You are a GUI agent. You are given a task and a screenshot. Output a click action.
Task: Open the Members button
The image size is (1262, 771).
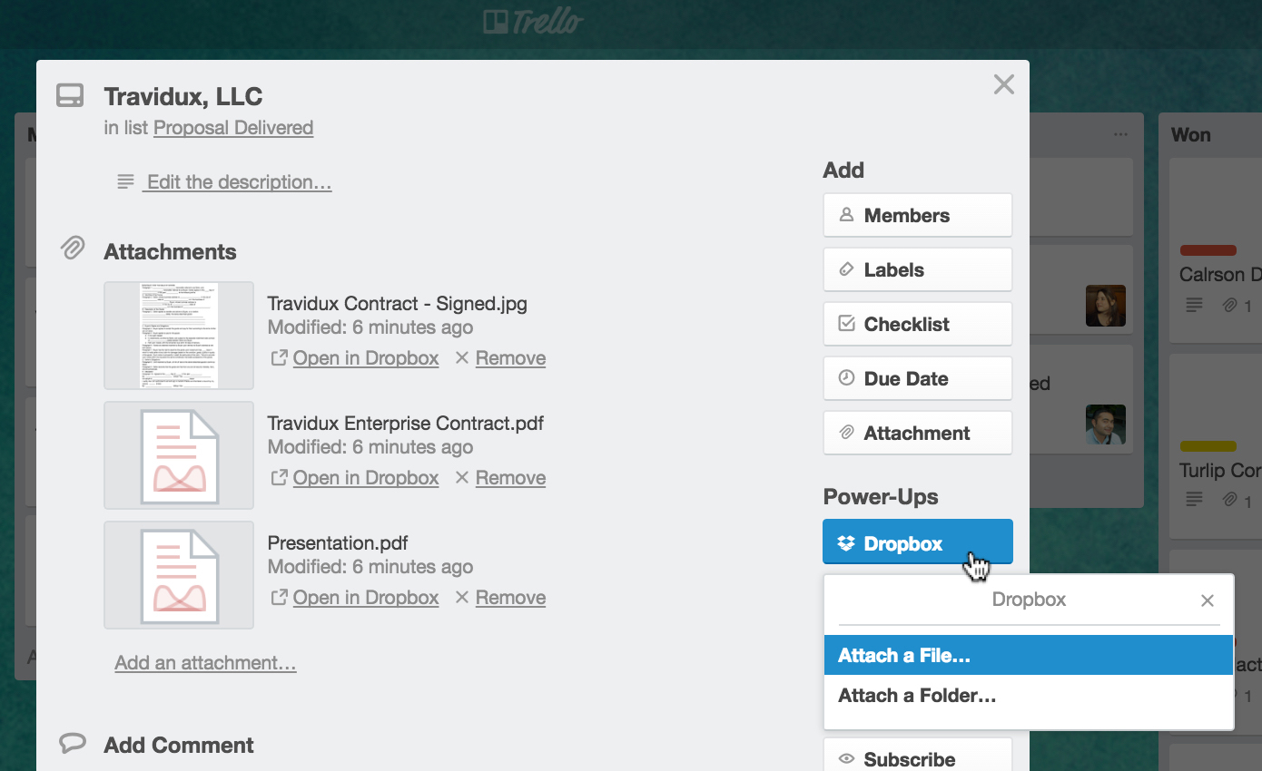pyautogui.click(x=917, y=216)
